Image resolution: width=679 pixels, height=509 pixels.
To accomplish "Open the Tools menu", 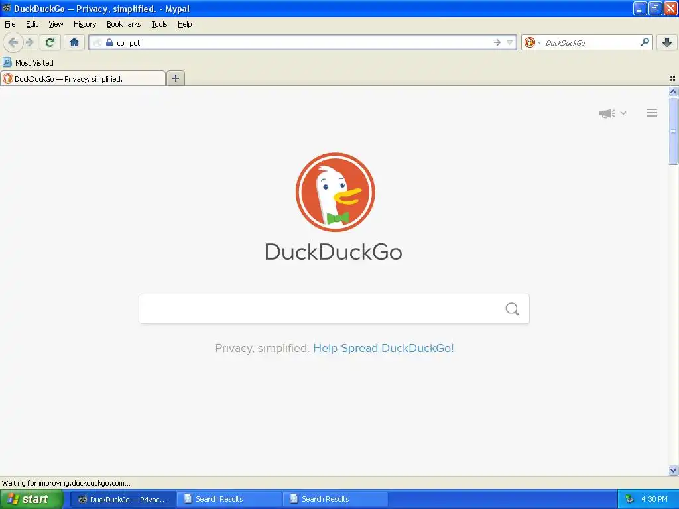I will click(159, 24).
